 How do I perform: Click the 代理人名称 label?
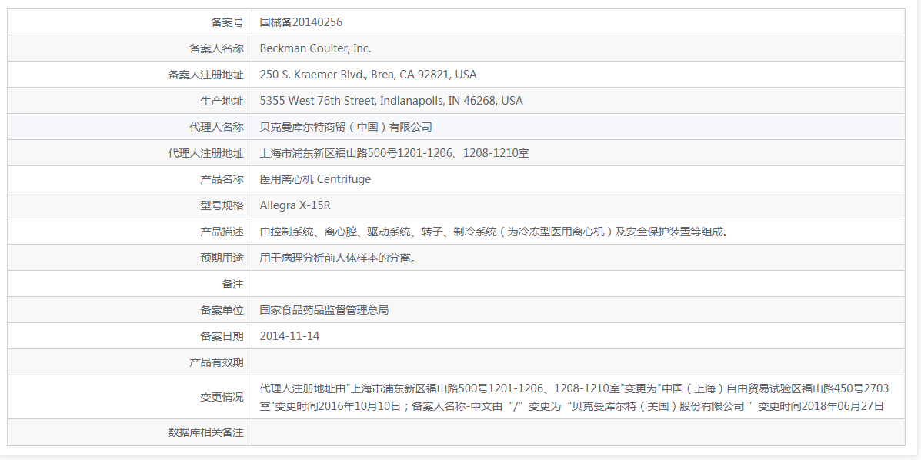216,127
